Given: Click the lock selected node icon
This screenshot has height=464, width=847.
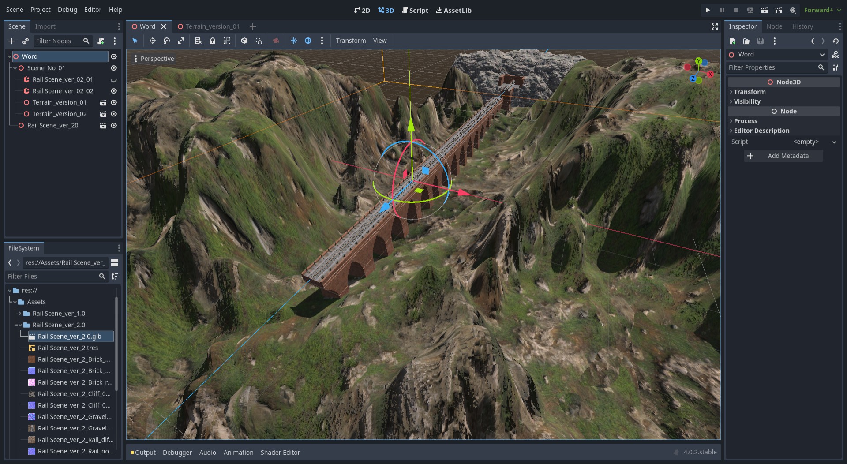Looking at the screenshot, I should click(x=213, y=41).
